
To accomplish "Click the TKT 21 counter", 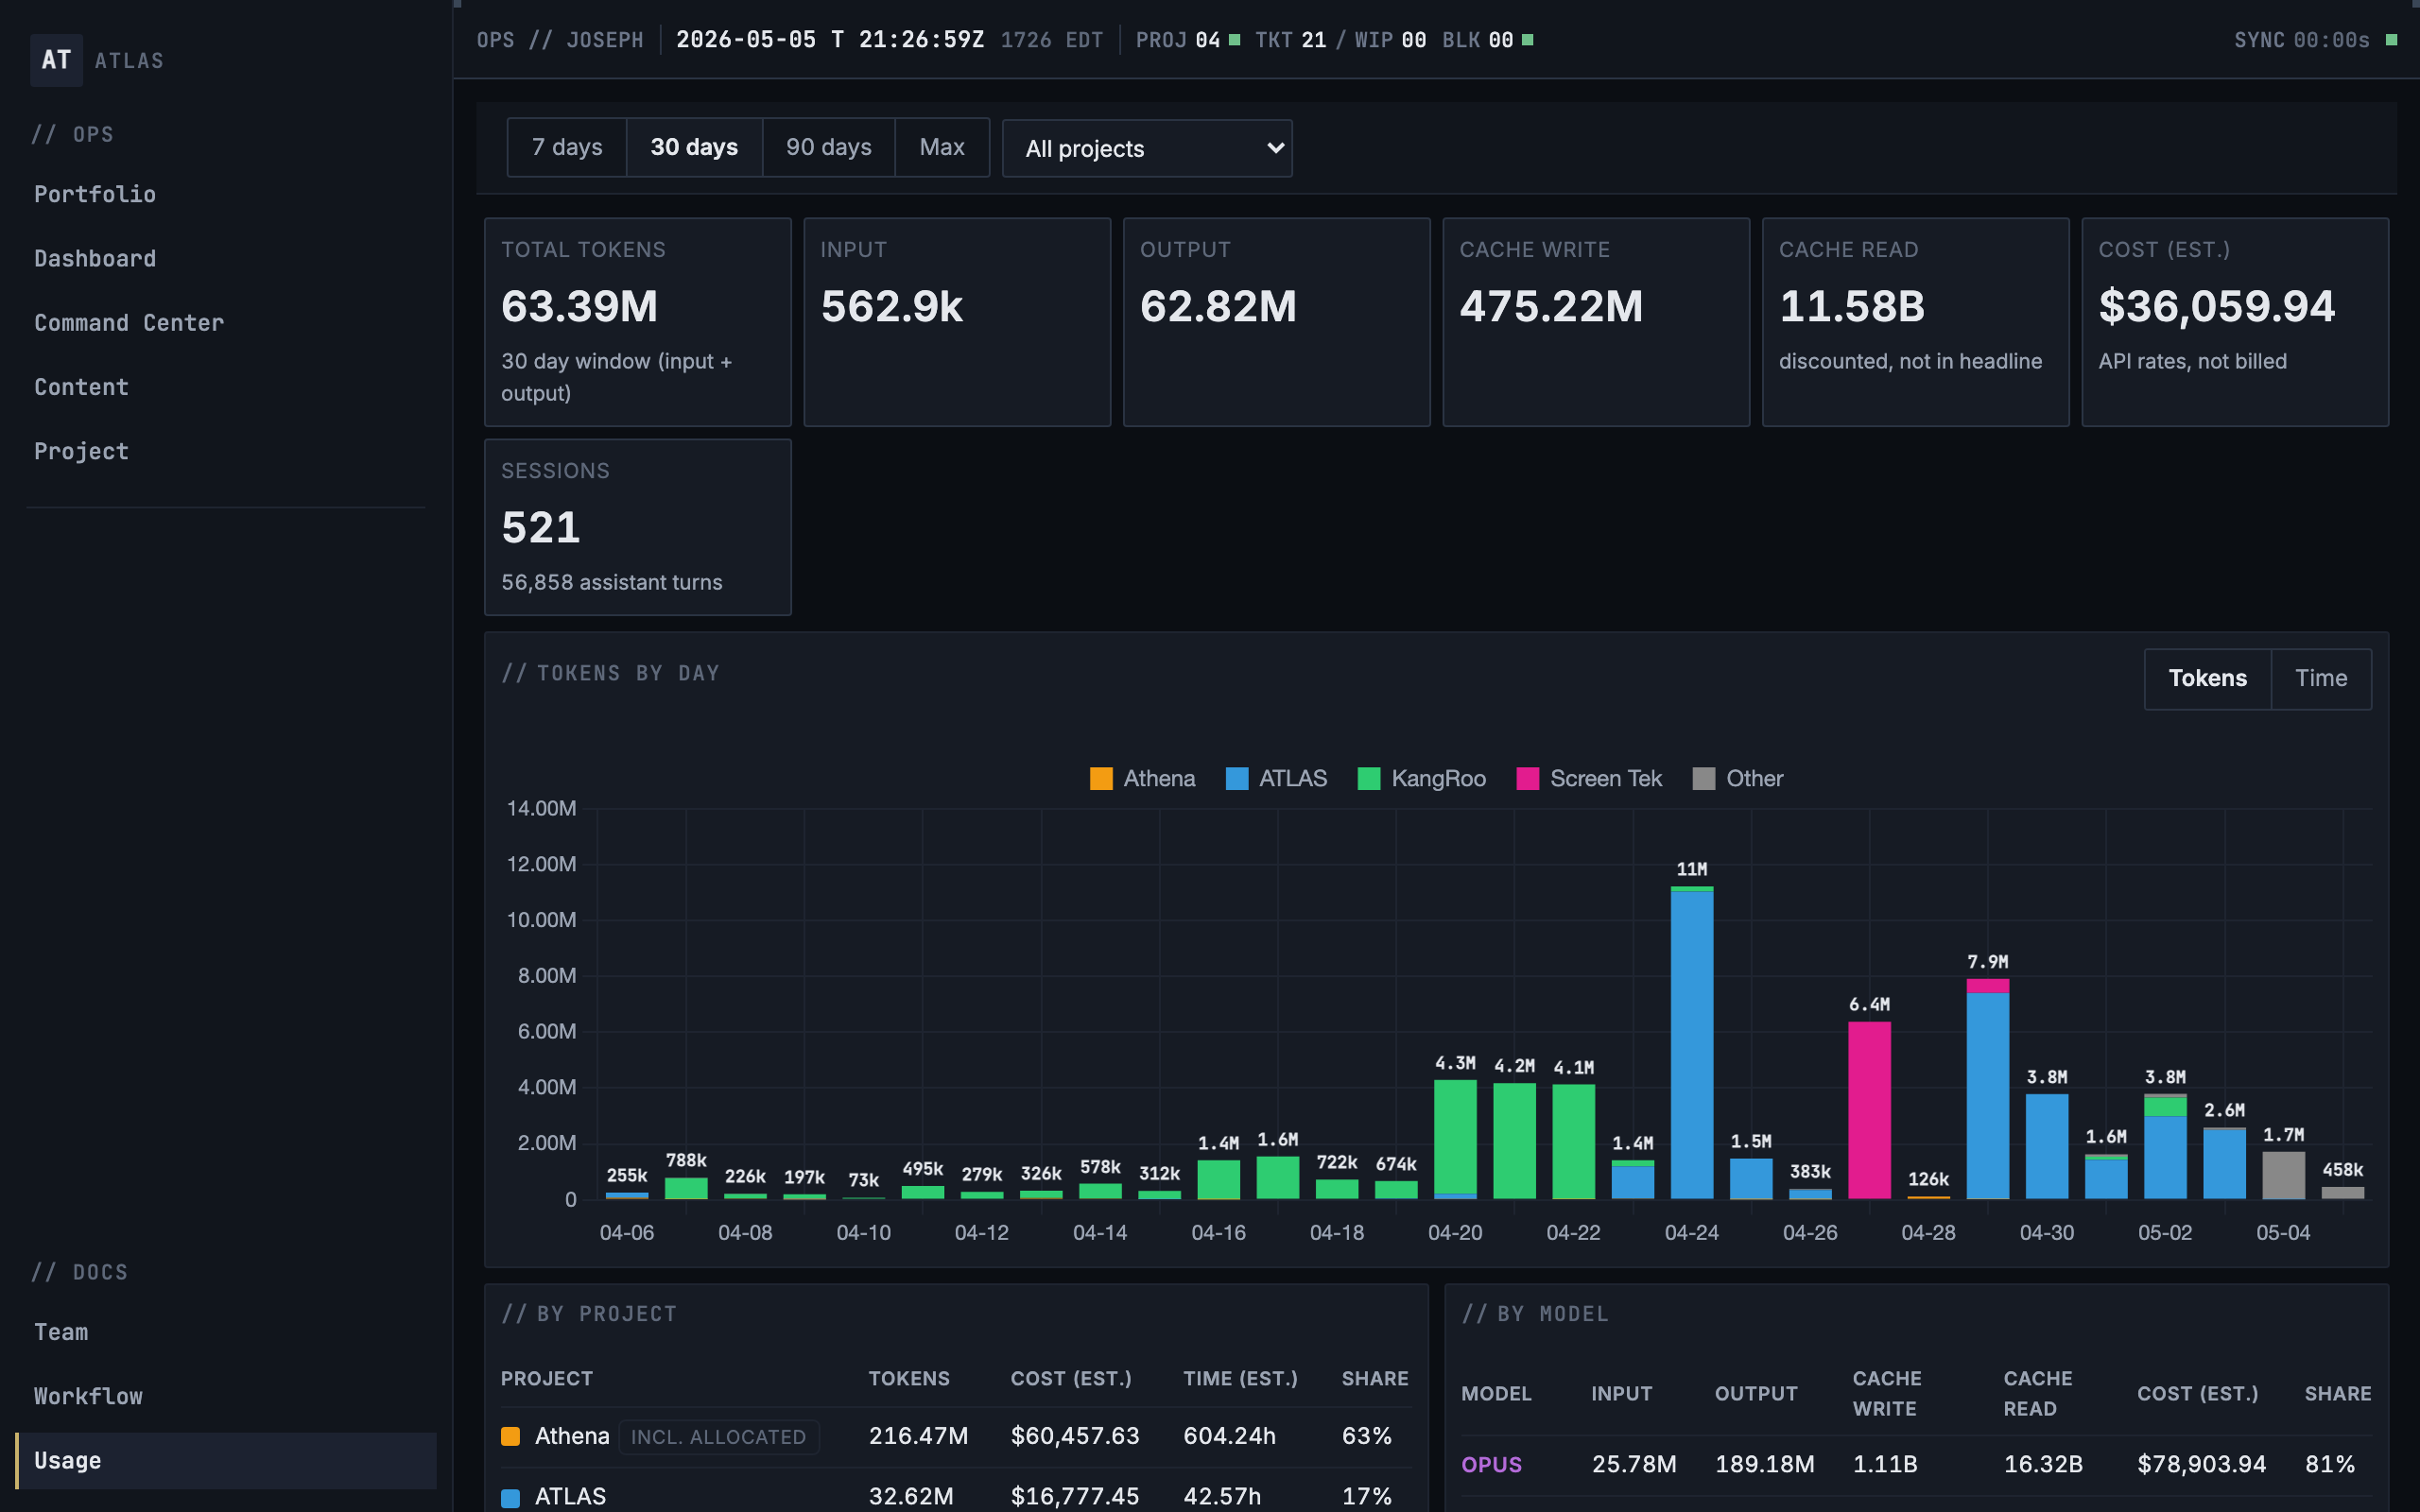I will pyautogui.click(x=1290, y=40).
